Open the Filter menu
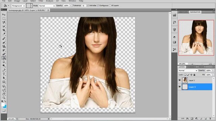 [x=41, y=1]
